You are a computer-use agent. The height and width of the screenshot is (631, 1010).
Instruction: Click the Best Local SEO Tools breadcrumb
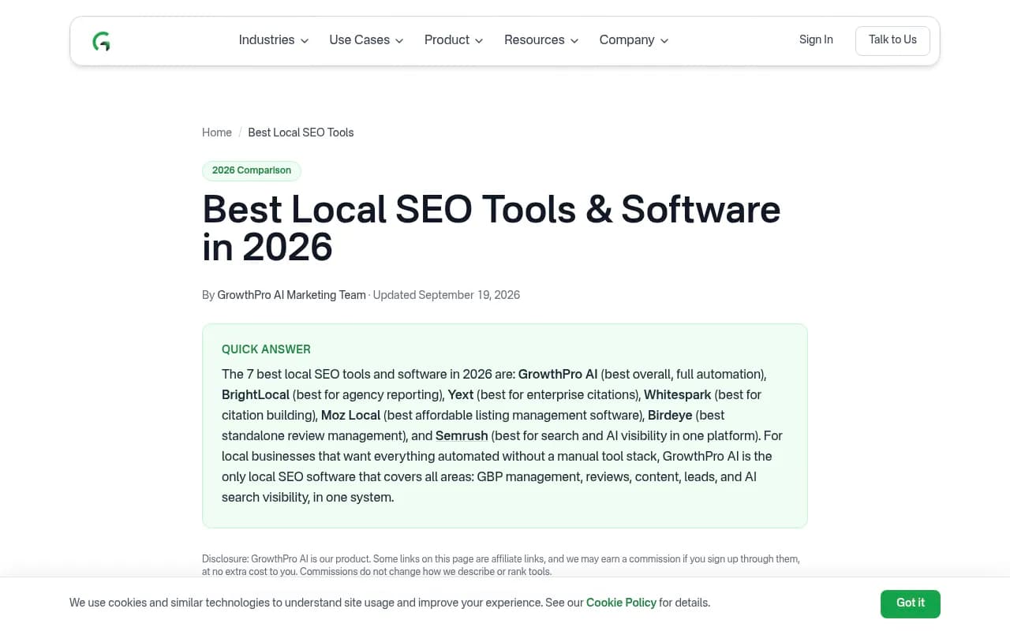tap(301, 133)
